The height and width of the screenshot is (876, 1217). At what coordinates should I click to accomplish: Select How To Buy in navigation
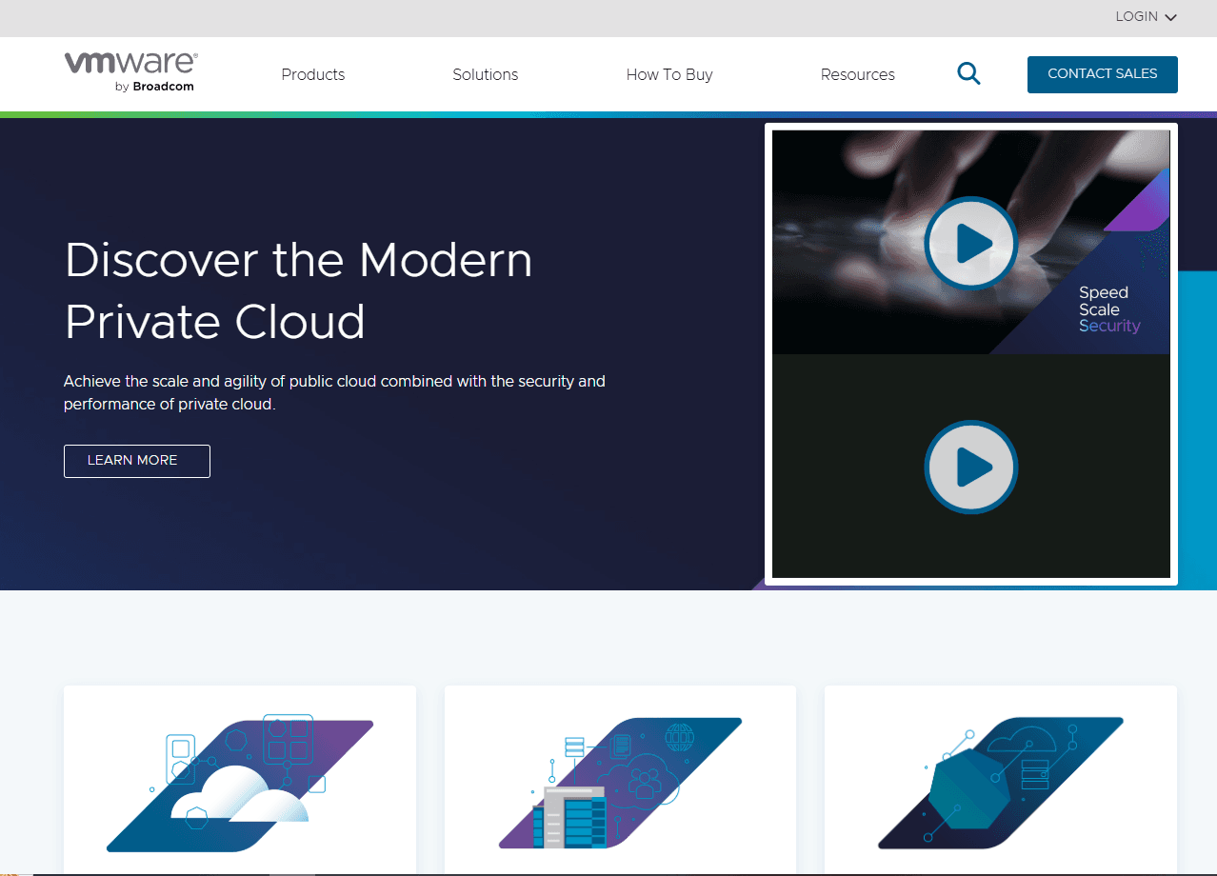click(x=668, y=74)
